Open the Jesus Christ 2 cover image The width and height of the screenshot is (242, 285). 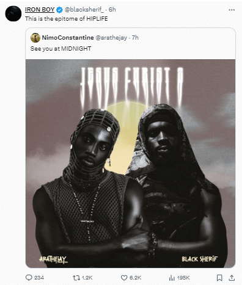coord(130,164)
